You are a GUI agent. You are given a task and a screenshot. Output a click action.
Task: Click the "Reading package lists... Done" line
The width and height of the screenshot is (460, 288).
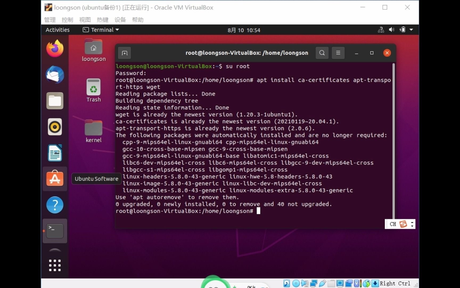[165, 94]
